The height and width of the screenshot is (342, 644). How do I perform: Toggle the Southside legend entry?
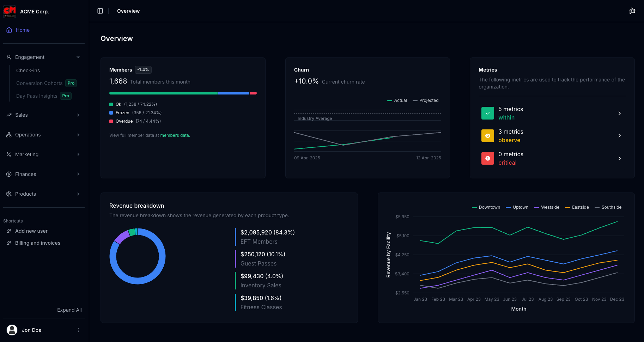coord(608,207)
